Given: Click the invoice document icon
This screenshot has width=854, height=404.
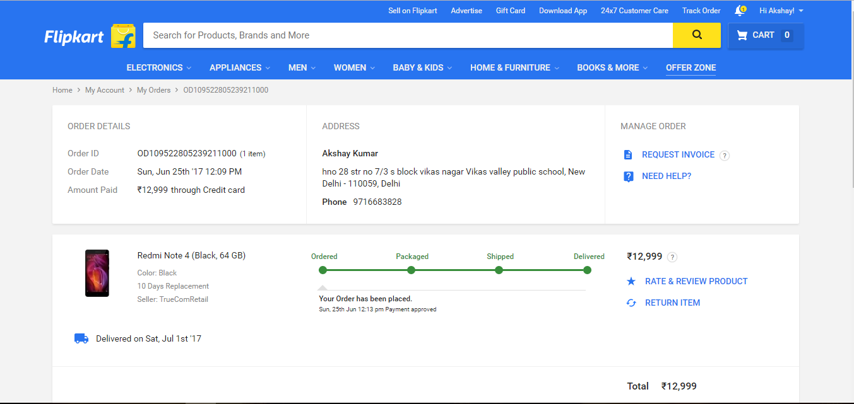Looking at the screenshot, I should tap(628, 155).
